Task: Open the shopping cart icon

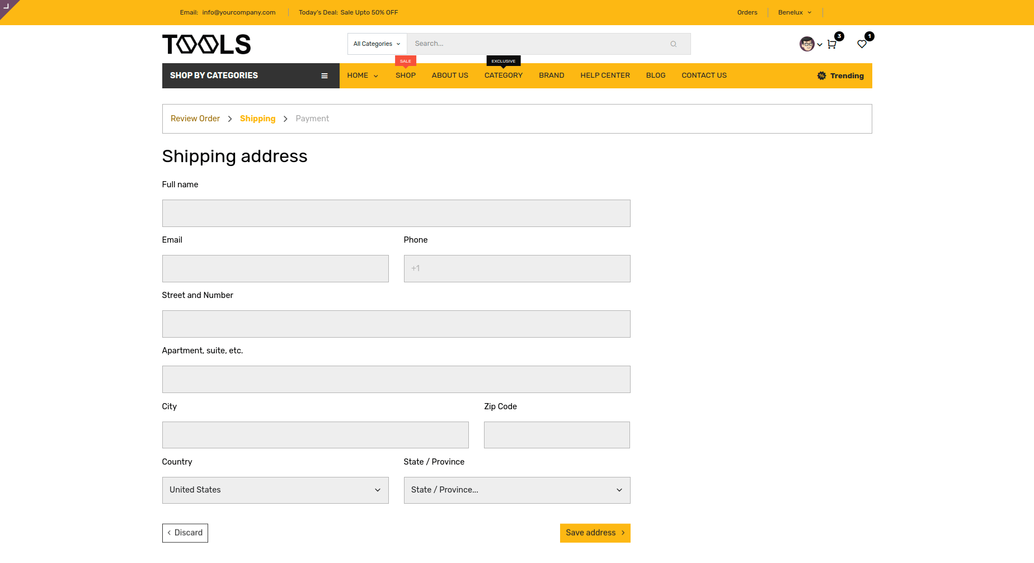Action: [832, 44]
